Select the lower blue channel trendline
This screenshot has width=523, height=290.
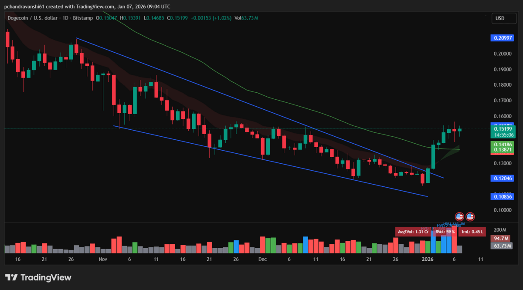[270, 161]
